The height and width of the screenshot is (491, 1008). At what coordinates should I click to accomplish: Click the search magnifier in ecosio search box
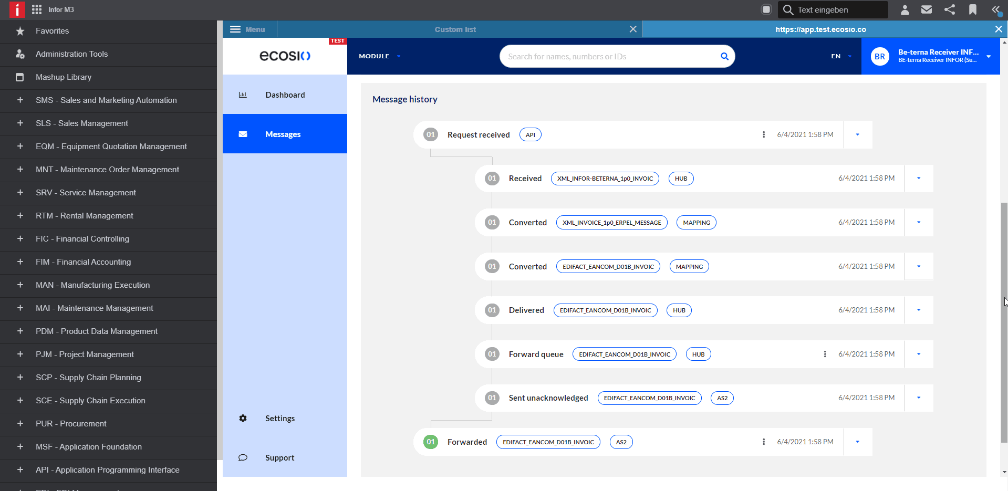(724, 56)
